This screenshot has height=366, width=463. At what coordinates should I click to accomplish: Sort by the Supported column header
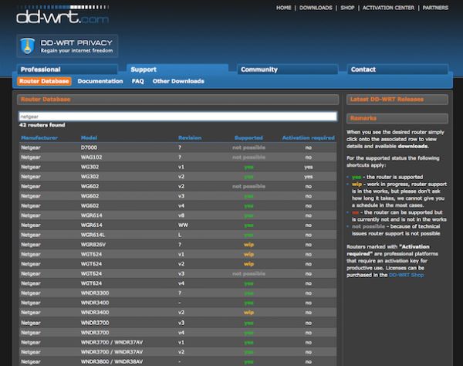click(x=248, y=137)
